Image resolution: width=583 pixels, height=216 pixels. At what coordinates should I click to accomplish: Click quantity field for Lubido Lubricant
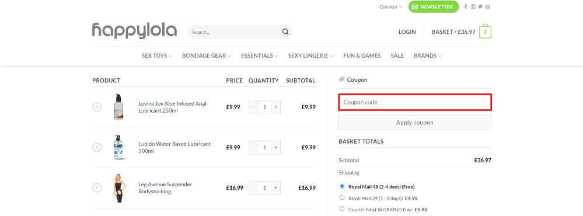(x=265, y=148)
